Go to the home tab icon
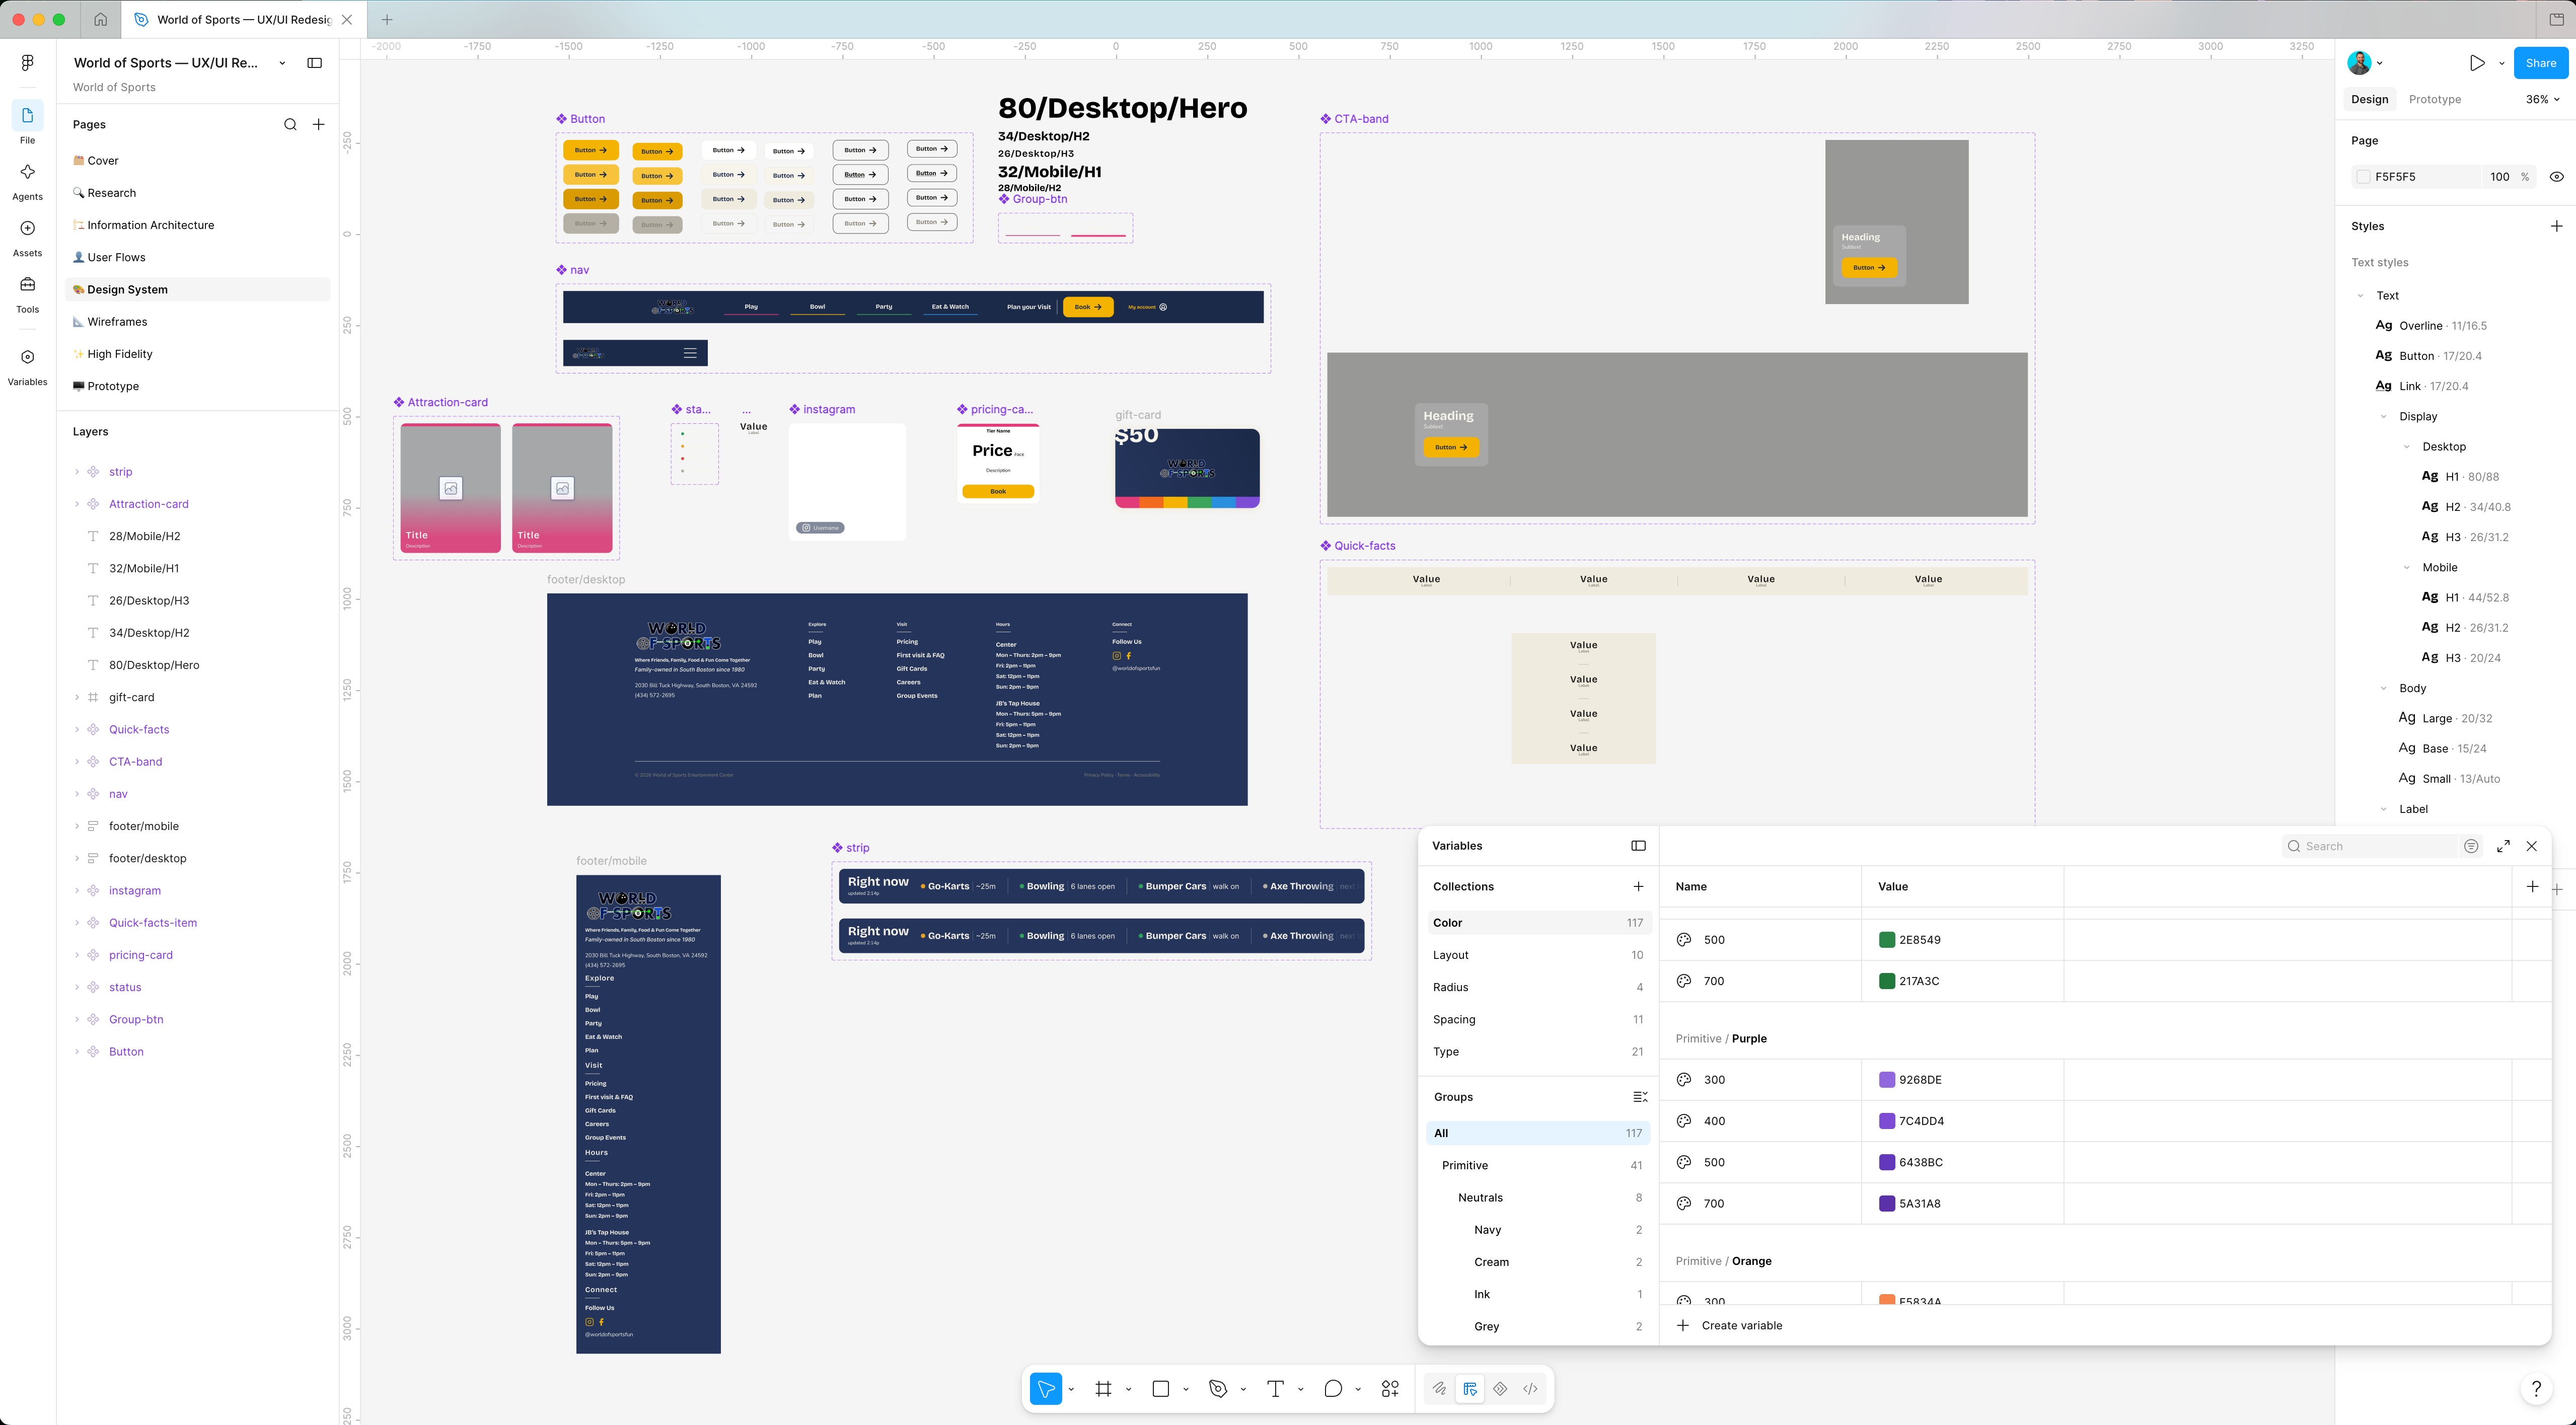Viewport: 2576px width, 1425px height. coord(100,19)
